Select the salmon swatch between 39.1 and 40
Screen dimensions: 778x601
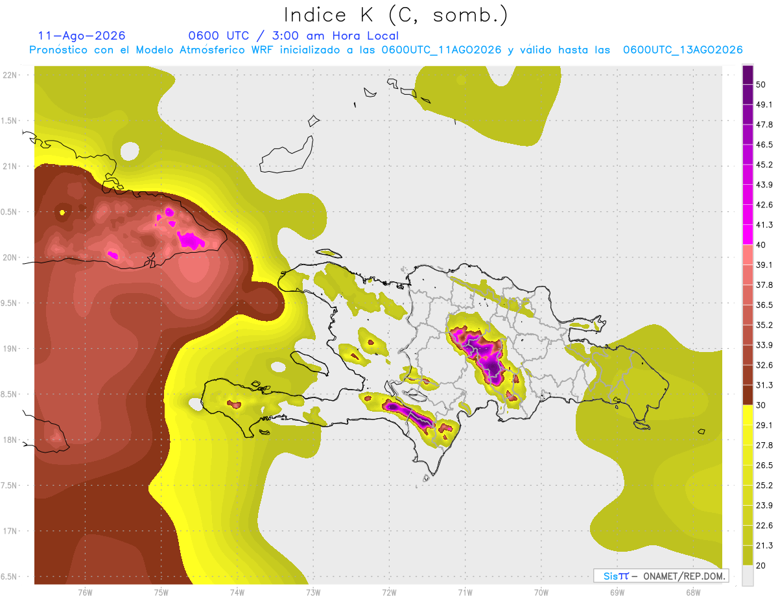point(748,255)
